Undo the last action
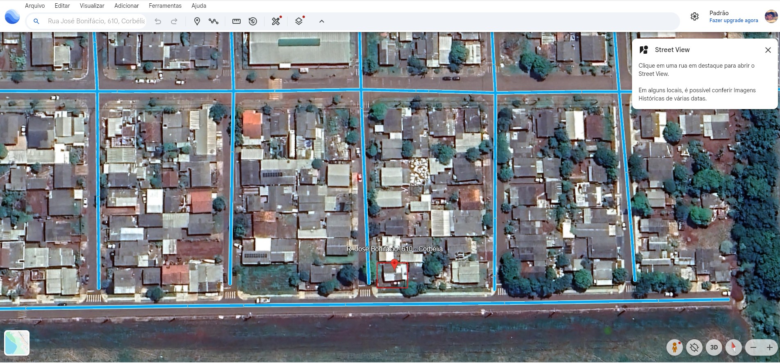 click(x=158, y=21)
